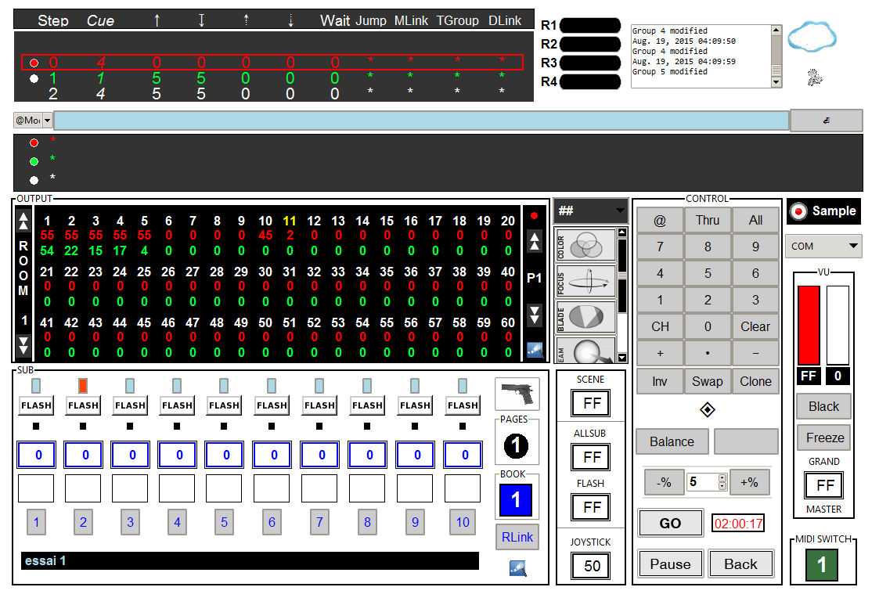The height and width of the screenshot is (605, 879).
Task: Click the light blue command input field
Action: click(421, 121)
